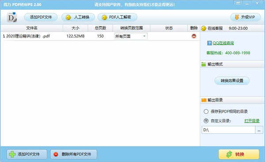This screenshot has width=265, height=162.
Task: Click the yellow 转换 button
Action: point(239,154)
